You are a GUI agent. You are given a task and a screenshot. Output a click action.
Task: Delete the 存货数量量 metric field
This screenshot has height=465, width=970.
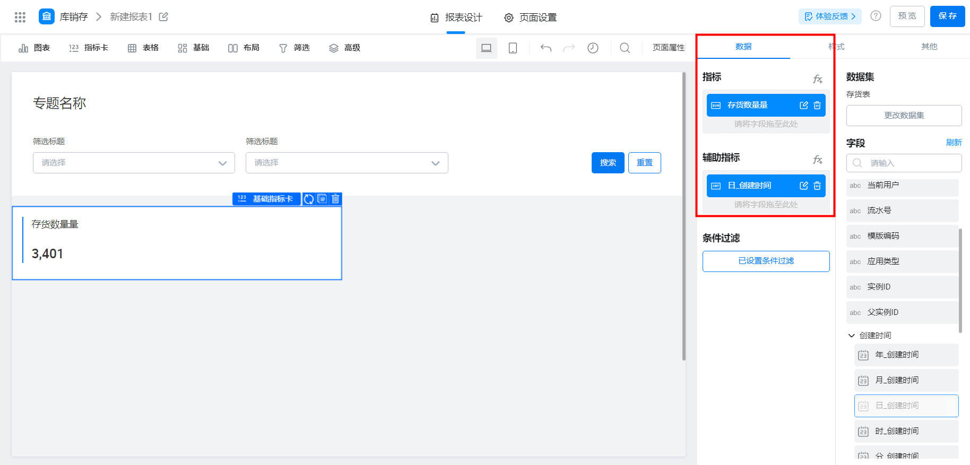pos(817,105)
